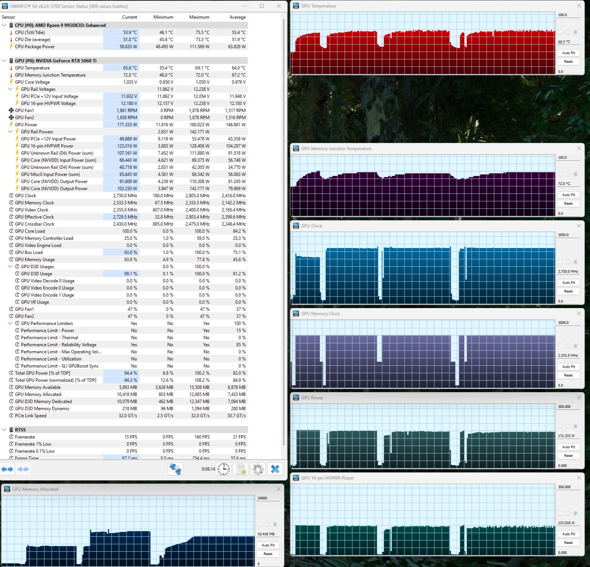
Task: Click the Average column header
Action: tap(238, 17)
